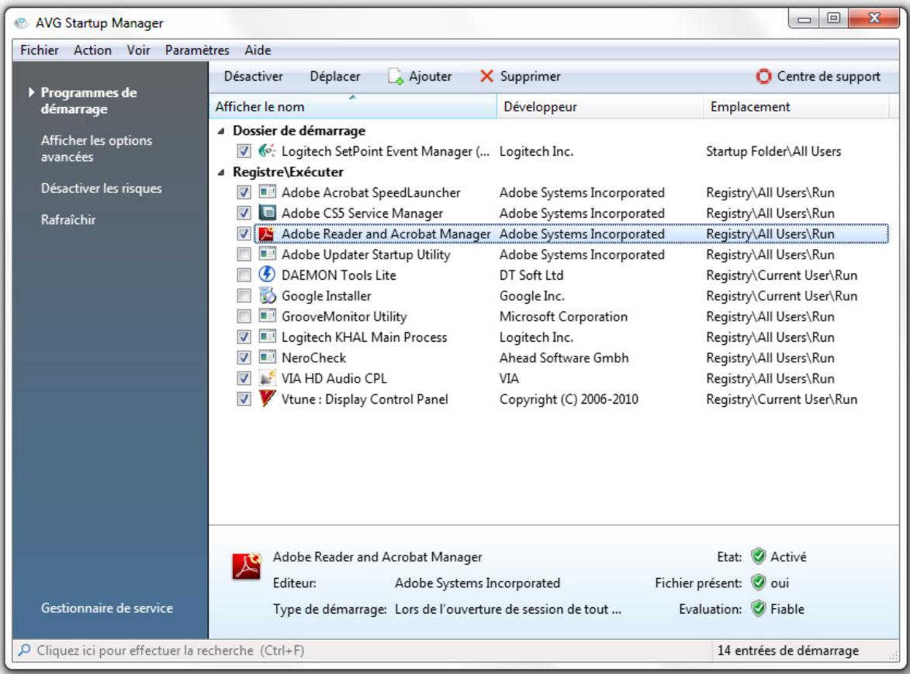Click the DAEMON Tools Lite lightning icon
Image resolution: width=910 pixels, height=674 pixels.
pyautogui.click(x=267, y=275)
